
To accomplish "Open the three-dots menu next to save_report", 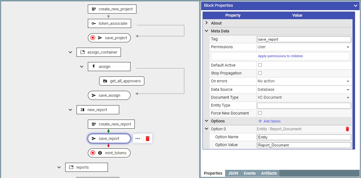I will click(138, 139).
